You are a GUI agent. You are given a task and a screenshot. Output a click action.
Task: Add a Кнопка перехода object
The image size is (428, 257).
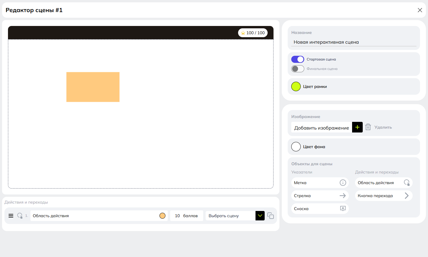click(x=383, y=196)
